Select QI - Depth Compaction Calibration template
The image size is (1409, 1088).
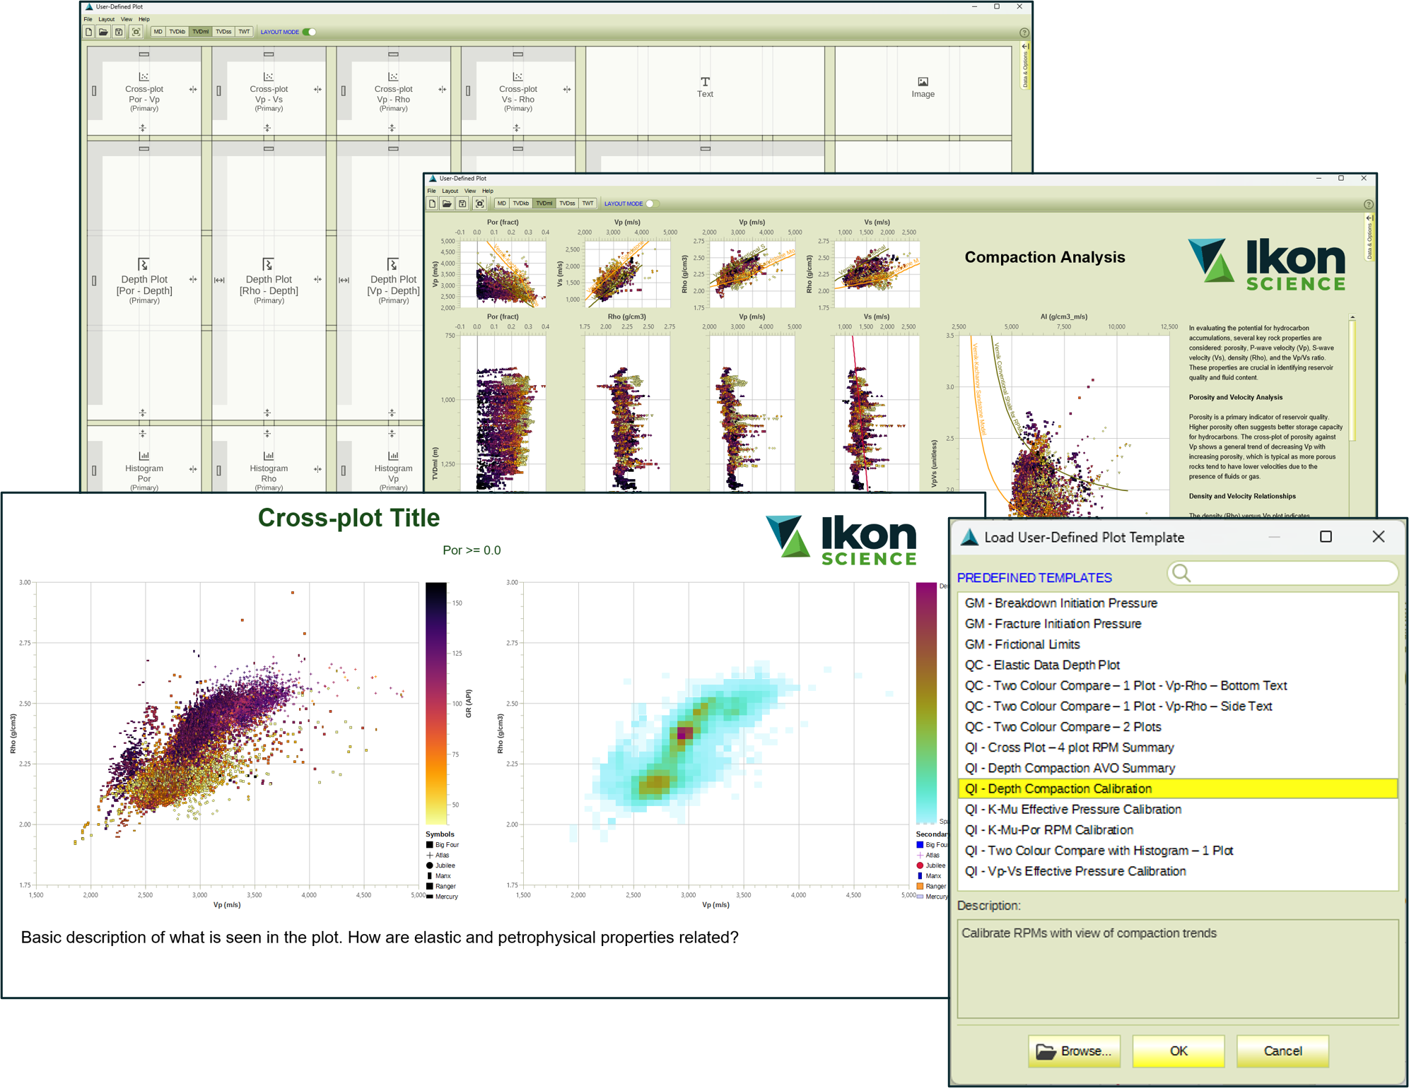tap(1178, 788)
